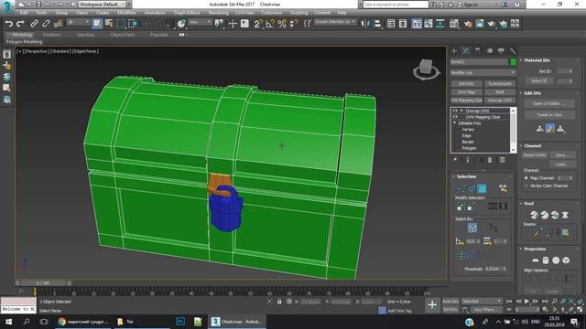Collapse the Material IDs rollout

pos(537,60)
